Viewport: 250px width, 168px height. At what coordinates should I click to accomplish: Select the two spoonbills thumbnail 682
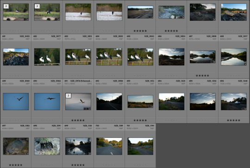(47, 57)
